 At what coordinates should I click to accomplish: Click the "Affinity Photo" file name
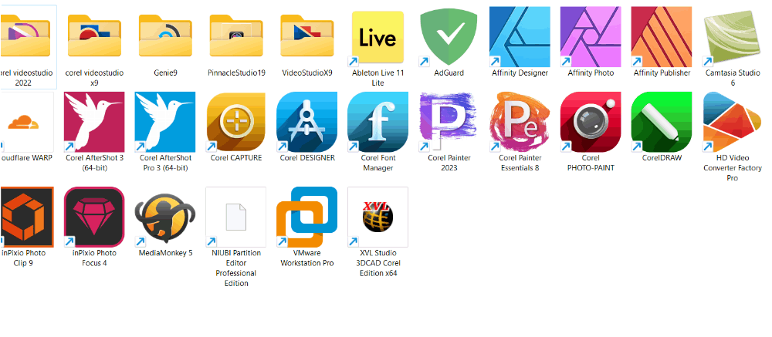[x=591, y=72]
